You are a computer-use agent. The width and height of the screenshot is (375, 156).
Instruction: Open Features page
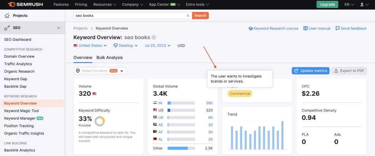pos(61,4)
